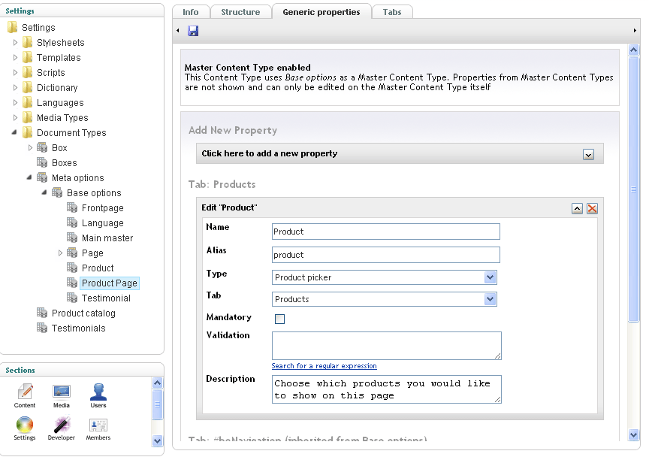
Task: Click the Scripts folder icon
Action: (x=28, y=72)
